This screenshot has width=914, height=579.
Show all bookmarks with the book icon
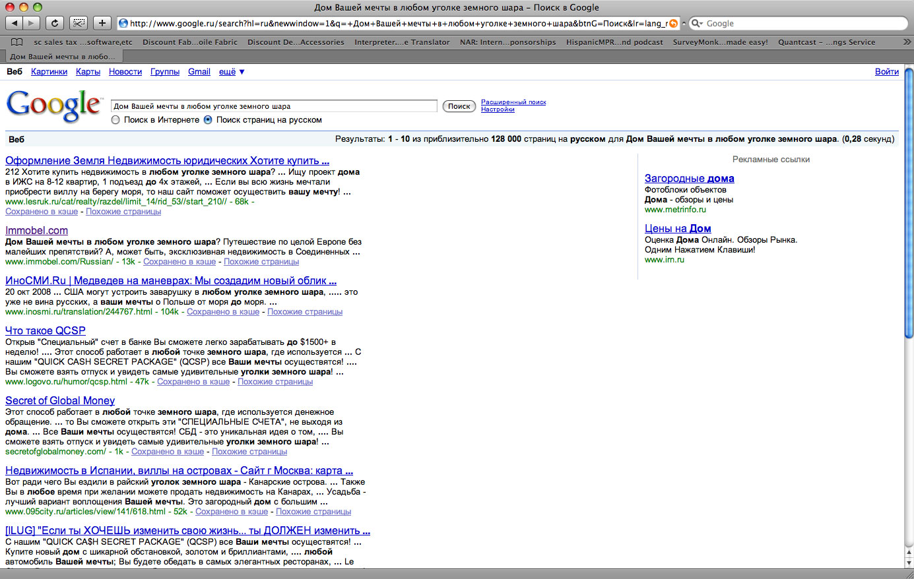click(x=18, y=42)
